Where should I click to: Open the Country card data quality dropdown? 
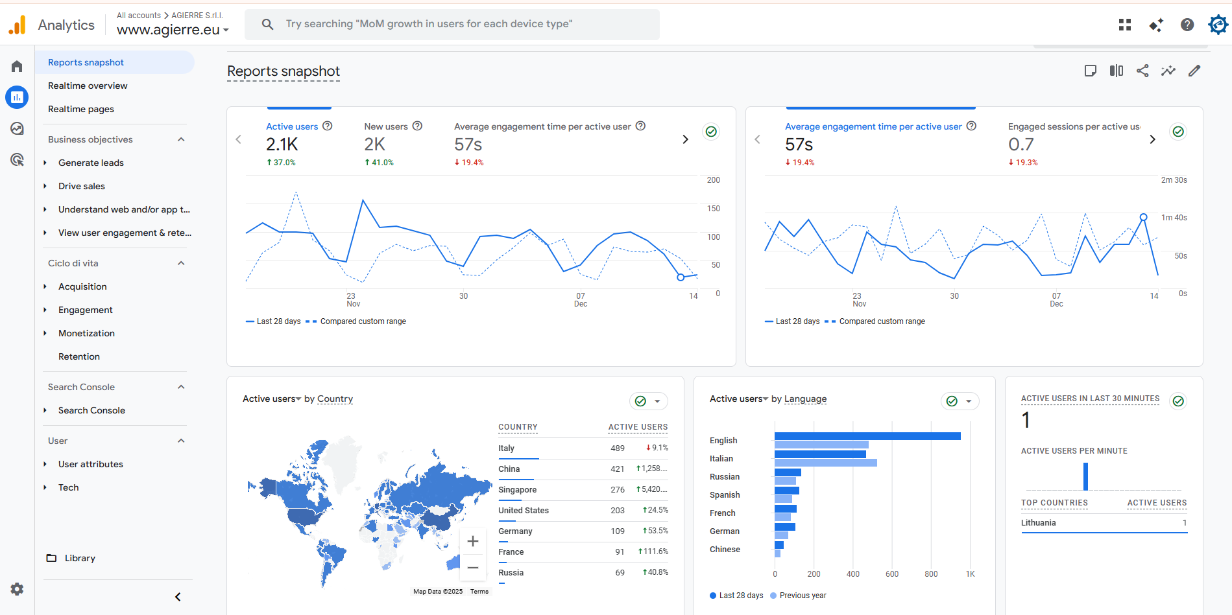pos(649,401)
